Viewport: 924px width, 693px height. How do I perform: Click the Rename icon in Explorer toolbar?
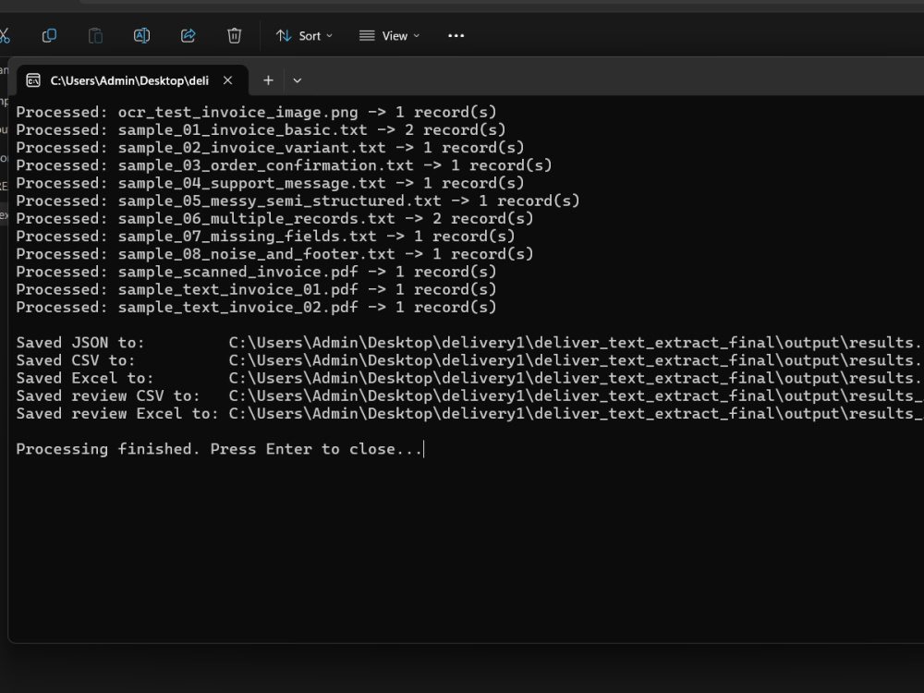[141, 36]
